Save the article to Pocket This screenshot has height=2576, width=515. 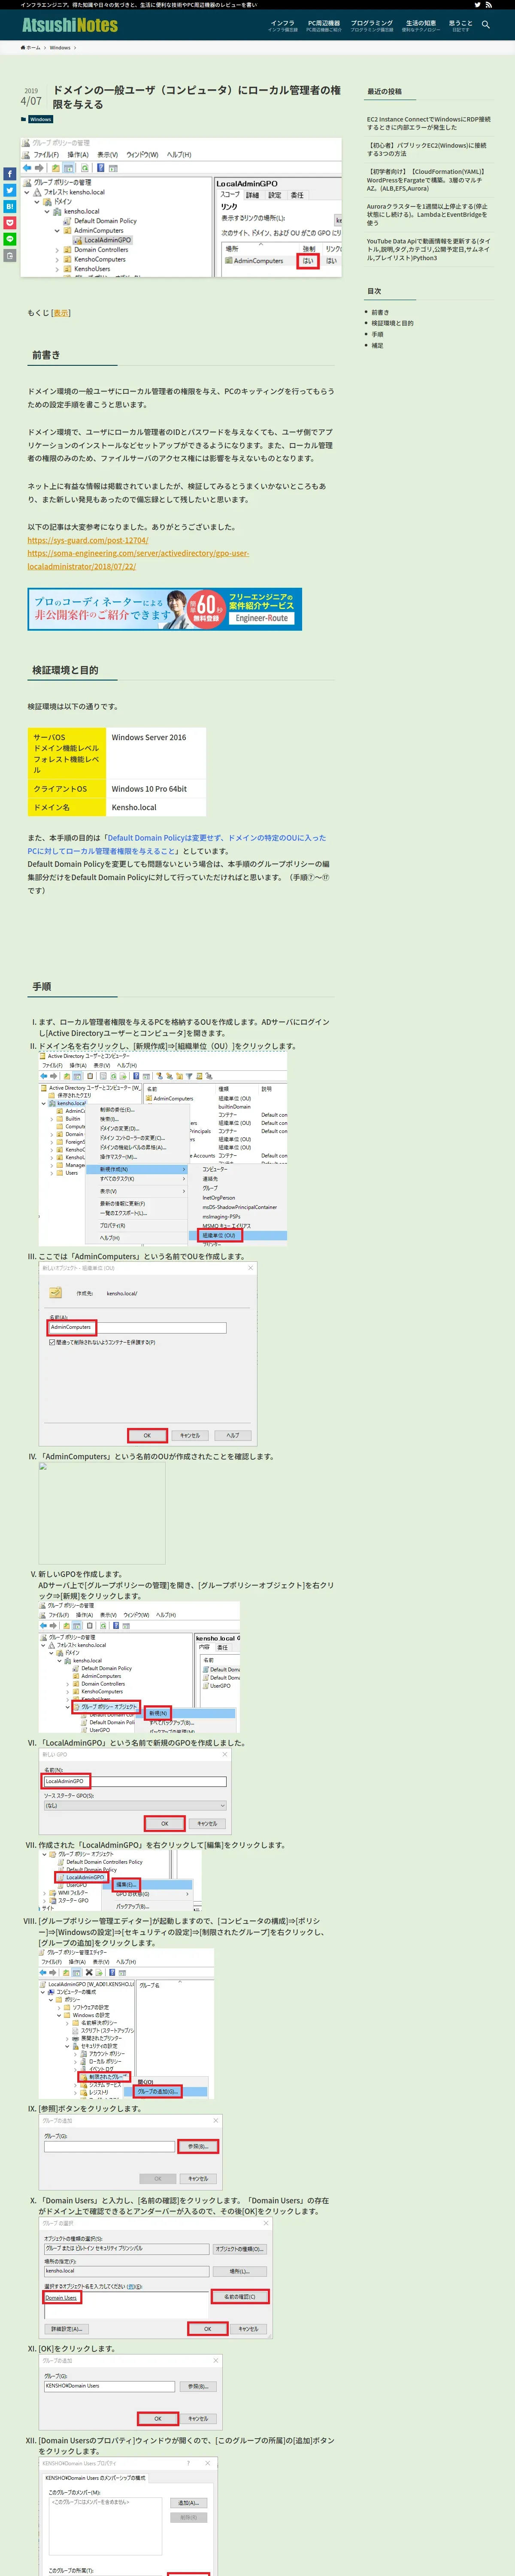10,223
